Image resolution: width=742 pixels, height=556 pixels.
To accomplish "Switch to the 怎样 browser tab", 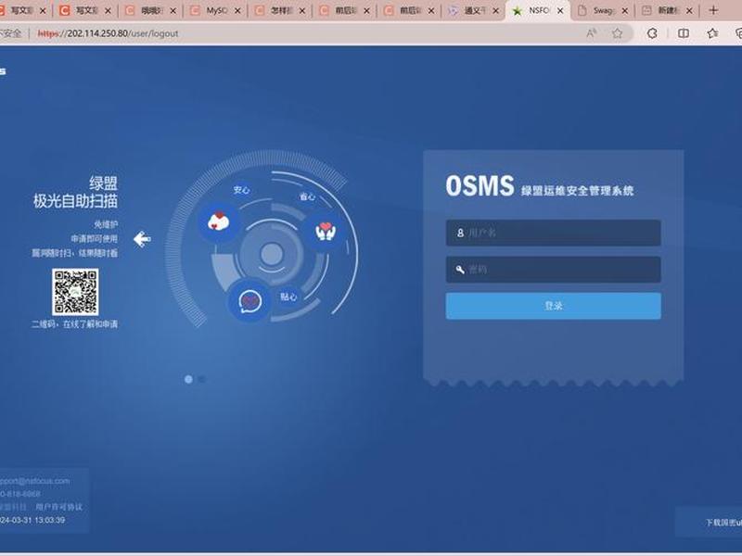I will 280,10.
